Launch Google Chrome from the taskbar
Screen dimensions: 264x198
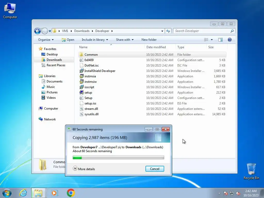pos(71,193)
